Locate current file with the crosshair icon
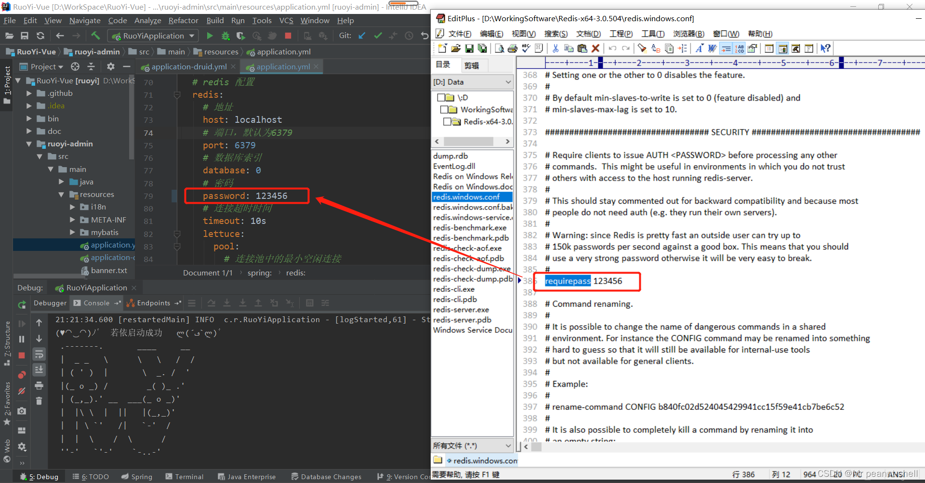The image size is (925, 483). (x=75, y=66)
